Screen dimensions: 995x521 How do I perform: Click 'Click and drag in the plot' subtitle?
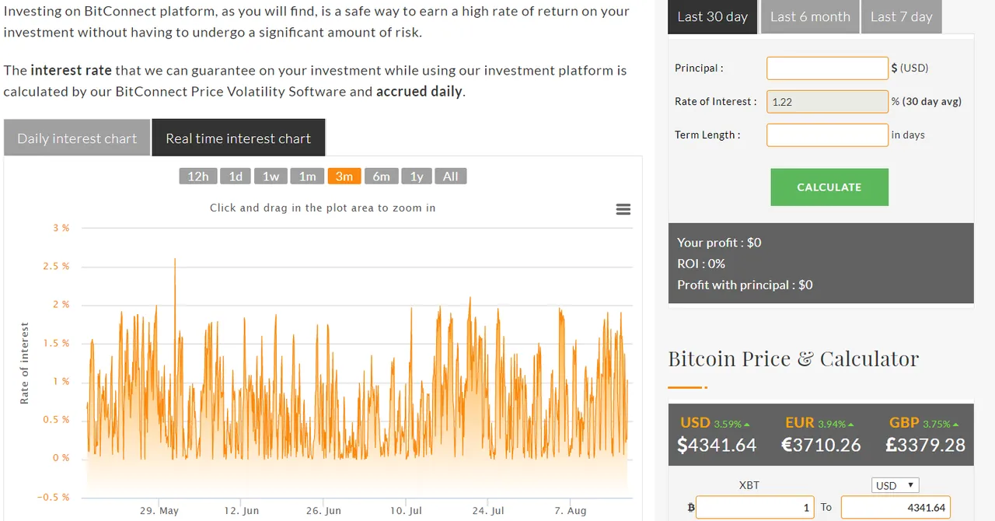coord(323,208)
